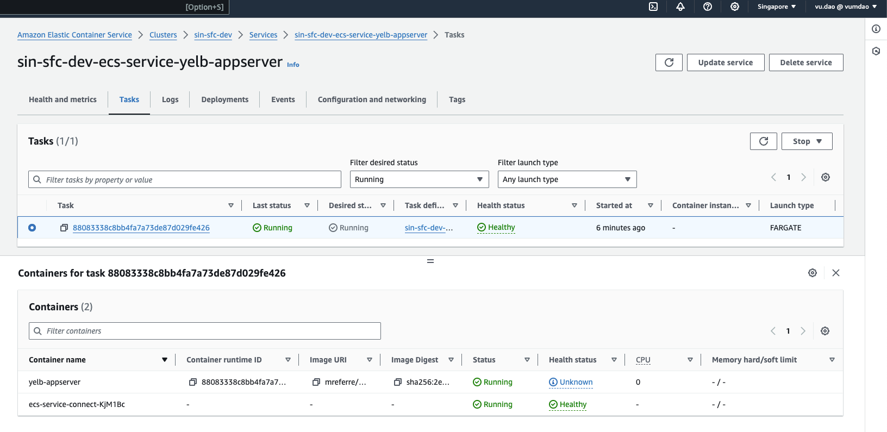Focus the Filter tasks by property field
887x432 pixels.
[185, 179]
